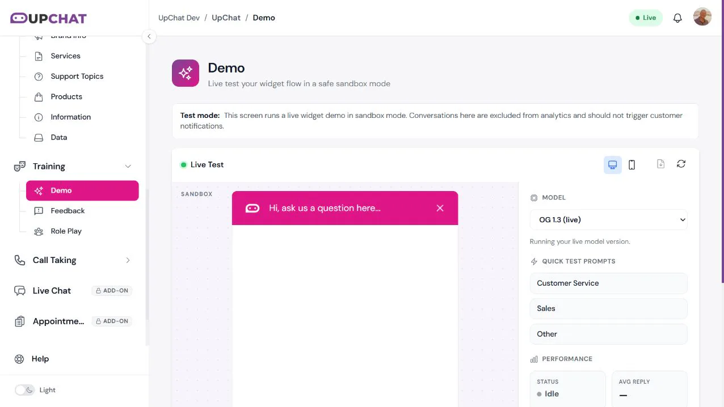Switch to desktop preview mode
Viewport: 724px width, 407px height.
pyautogui.click(x=613, y=165)
